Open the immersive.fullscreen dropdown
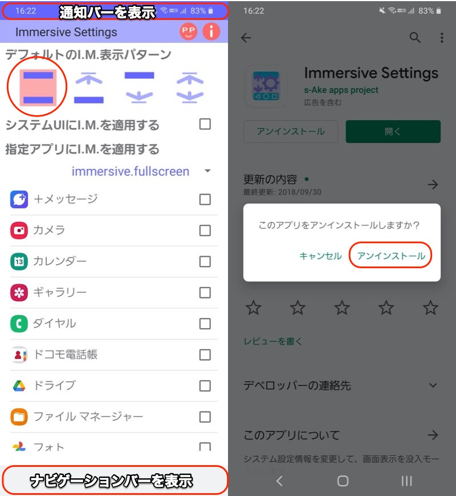 click(141, 171)
